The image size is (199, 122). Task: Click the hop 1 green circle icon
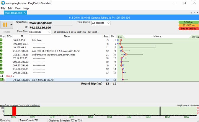pyautogui.click(x=1, y=40)
